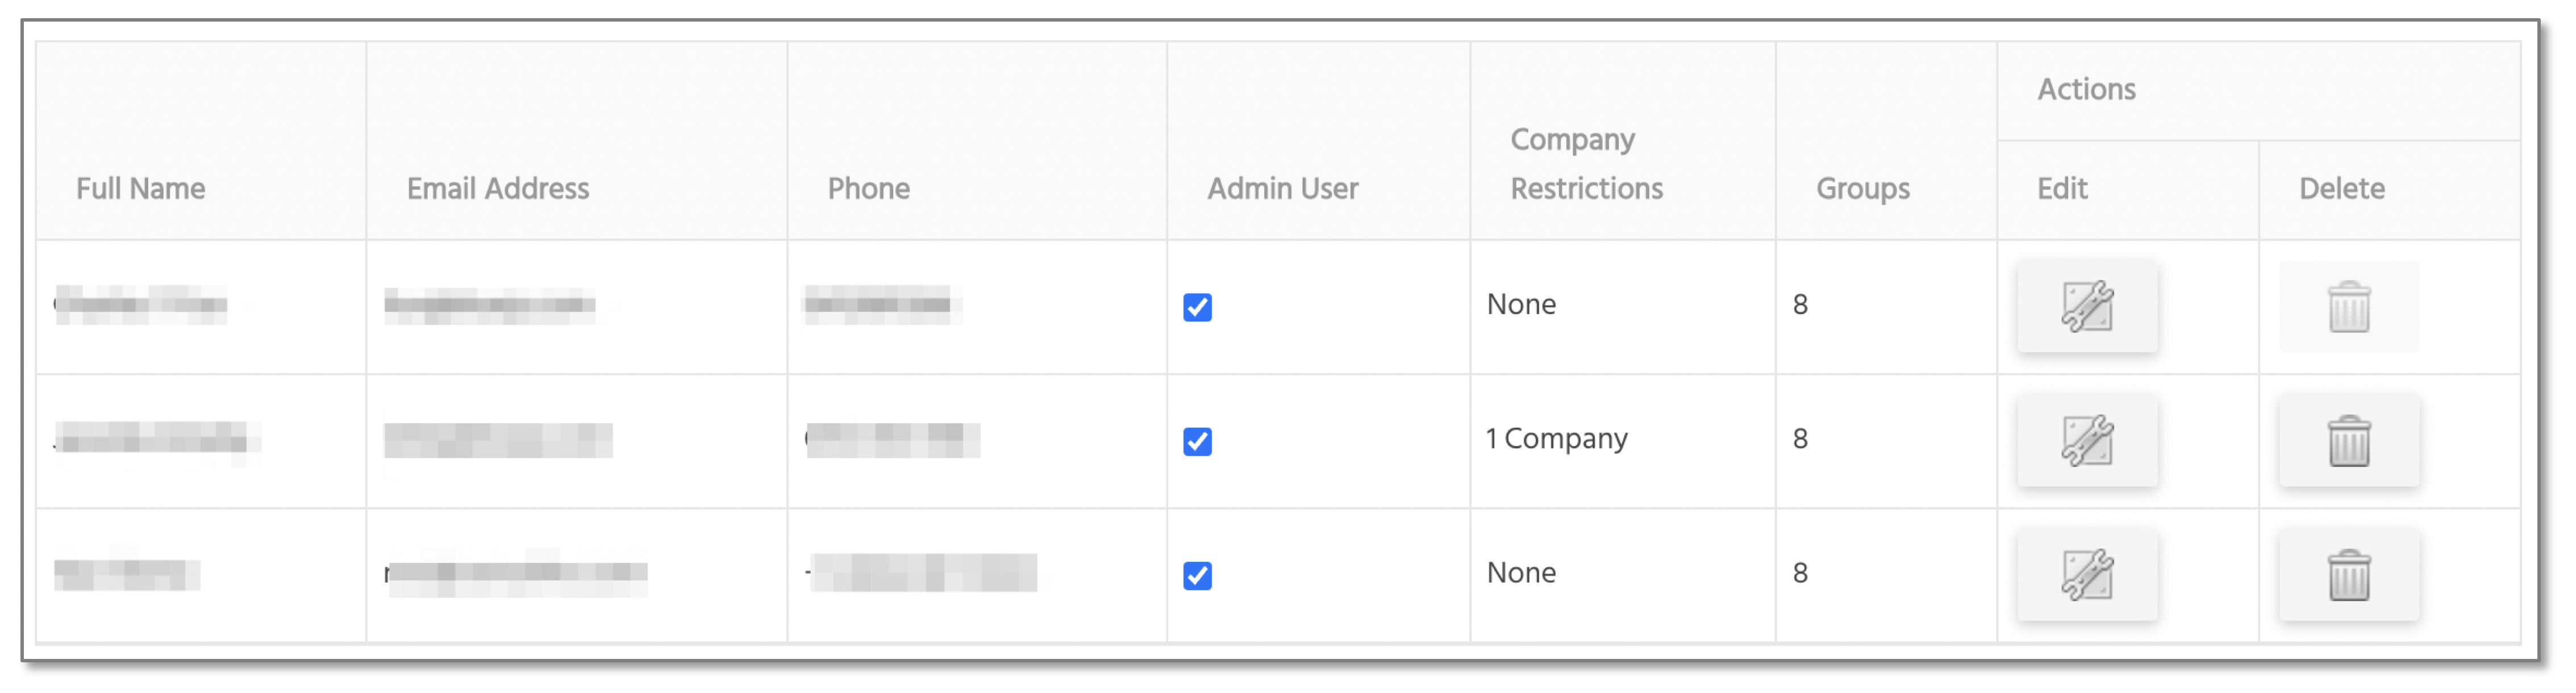Toggle Admin User checkbox in third row

tap(1197, 575)
